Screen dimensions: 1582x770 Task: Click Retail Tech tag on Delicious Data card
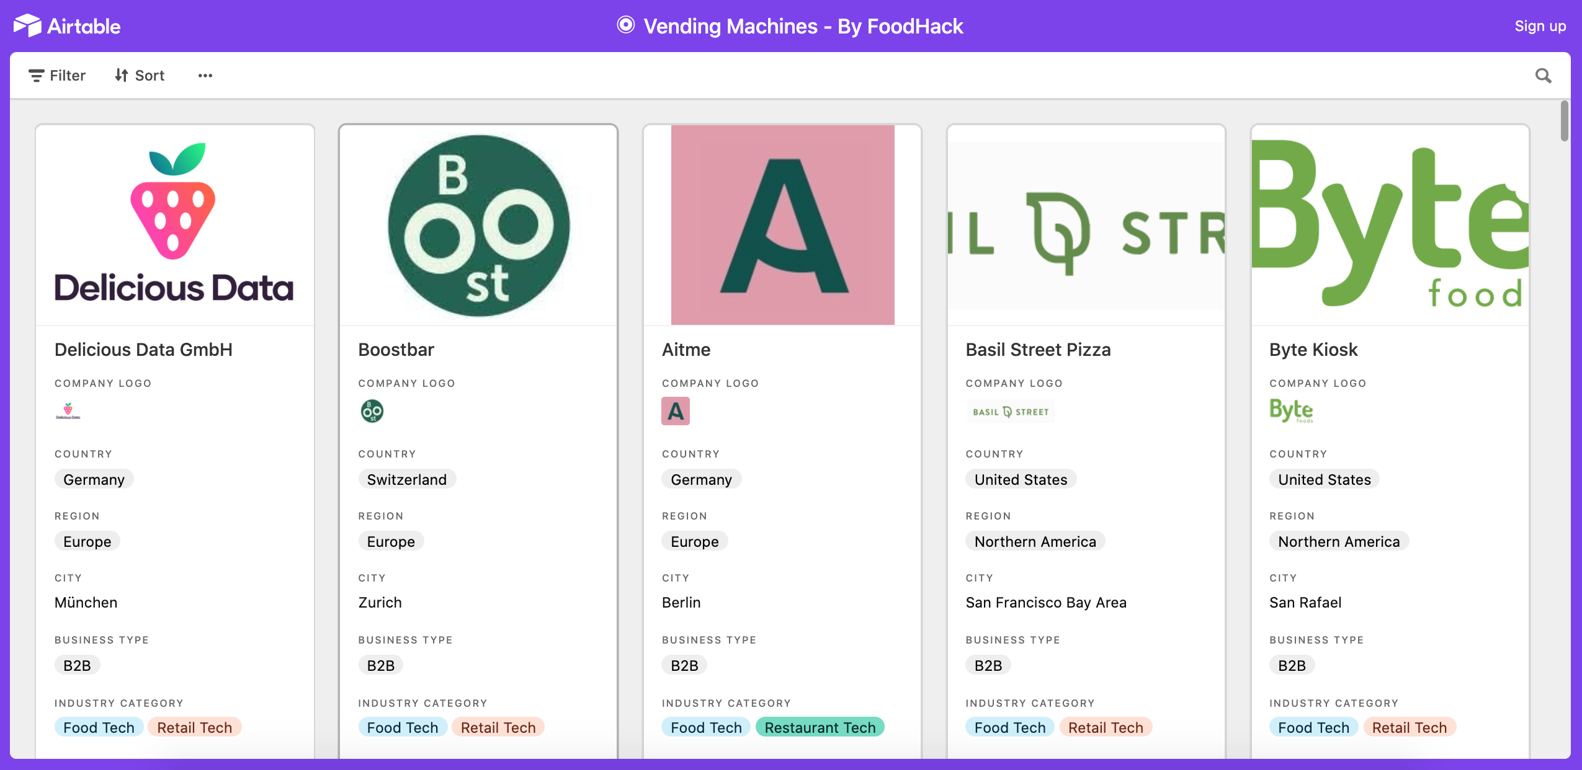click(x=194, y=727)
